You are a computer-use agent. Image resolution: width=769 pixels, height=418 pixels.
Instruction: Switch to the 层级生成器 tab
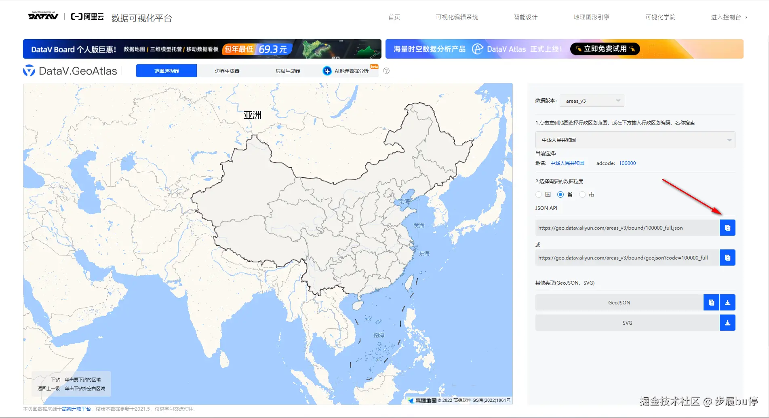pyautogui.click(x=288, y=71)
